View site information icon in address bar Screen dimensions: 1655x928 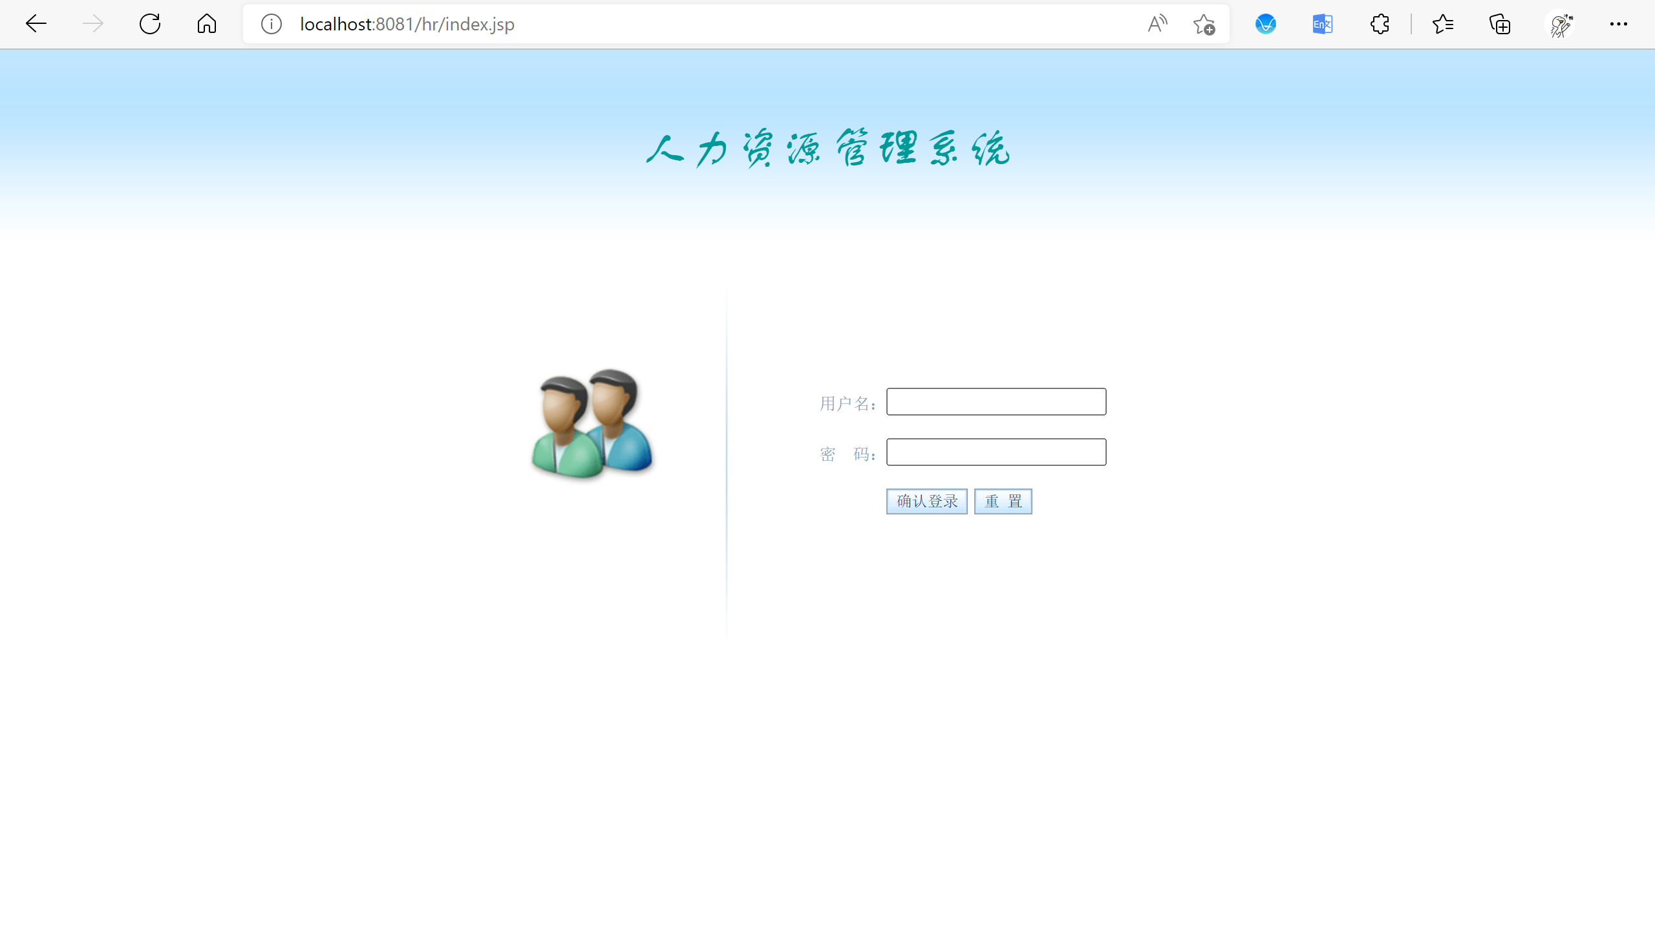tap(272, 24)
